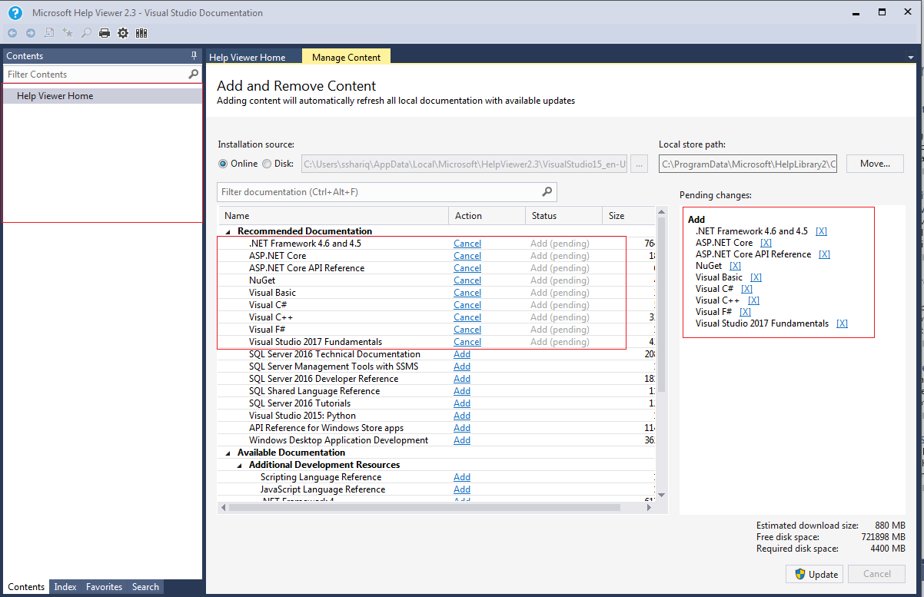Click the Add to Favorites star icon

click(68, 33)
